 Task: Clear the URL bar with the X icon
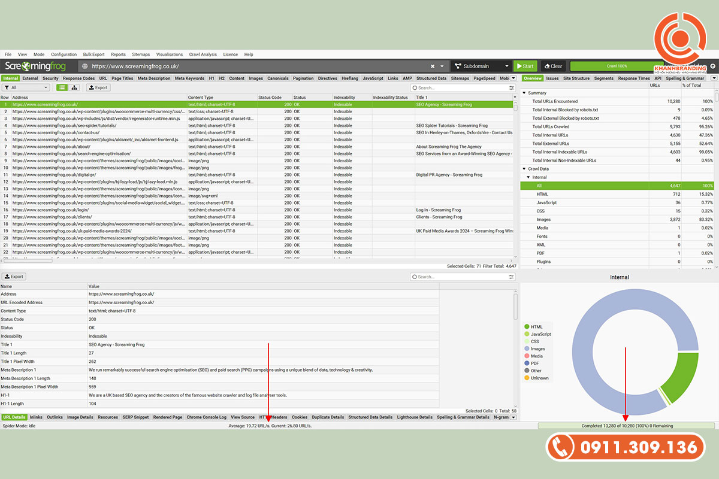(433, 66)
